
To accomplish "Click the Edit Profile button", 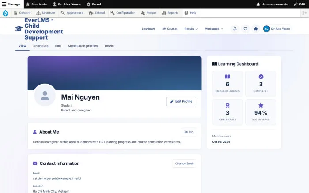I will tap(181, 101).
